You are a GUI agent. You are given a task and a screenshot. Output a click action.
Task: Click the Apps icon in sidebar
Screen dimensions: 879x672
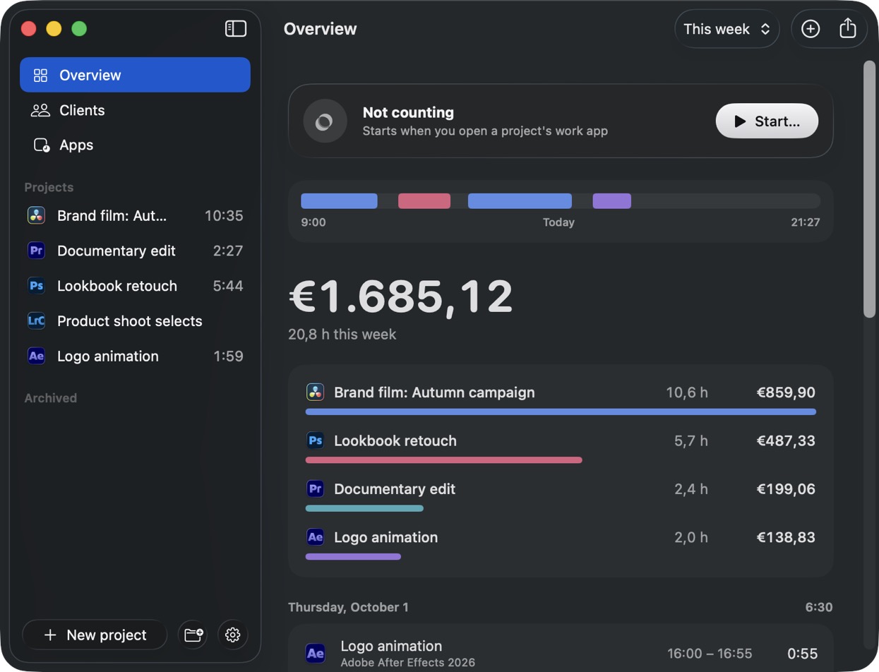coord(42,145)
